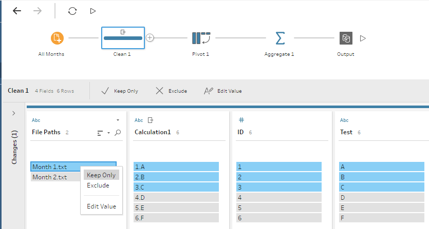Select the 4.D value in Calculation1
The image size is (429, 229).
click(x=176, y=197)
